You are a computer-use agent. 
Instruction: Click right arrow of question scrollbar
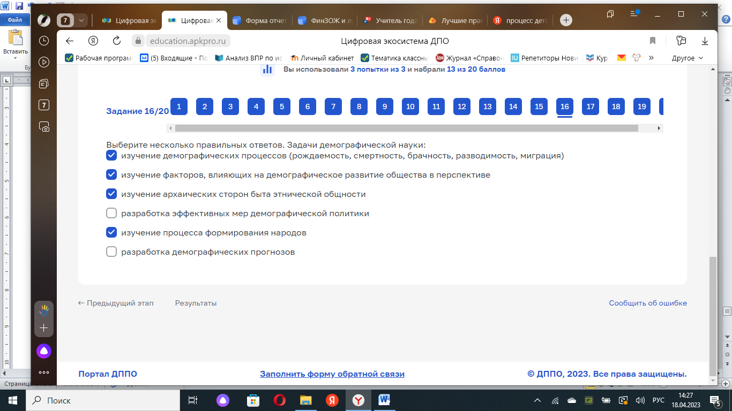pos(659,128)
